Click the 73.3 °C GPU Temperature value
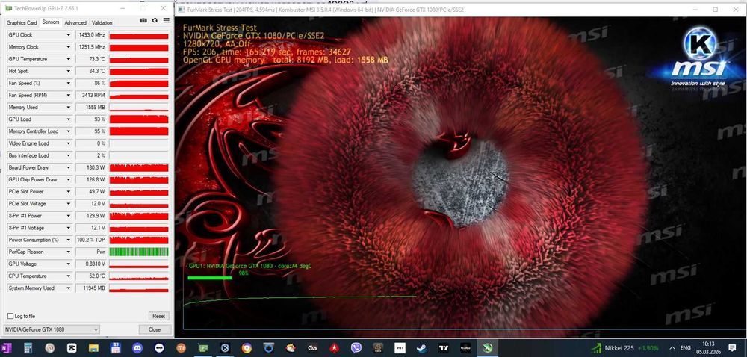Screen dimensions: 747x357 click(90, 59)
